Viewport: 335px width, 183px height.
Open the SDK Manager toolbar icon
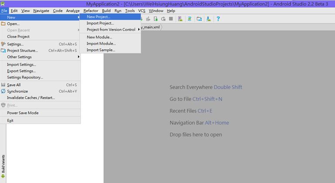tap(209, 19)
